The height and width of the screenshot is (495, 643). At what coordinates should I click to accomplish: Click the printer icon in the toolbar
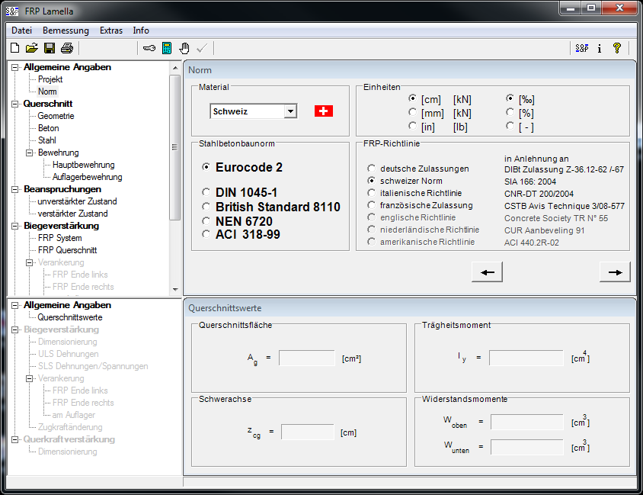pos(66,48)
